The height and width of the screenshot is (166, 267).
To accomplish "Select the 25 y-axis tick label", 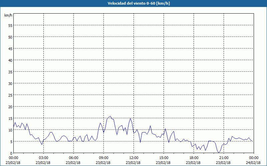I will 10,95.
